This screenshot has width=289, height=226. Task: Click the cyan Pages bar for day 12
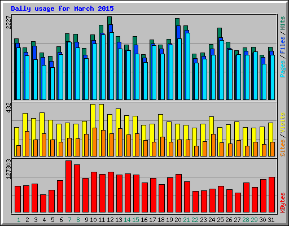(x=112, y=66)
